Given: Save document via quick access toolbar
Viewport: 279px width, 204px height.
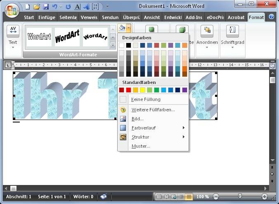Looking at the screenshot, I should click(x=46, y=7).
